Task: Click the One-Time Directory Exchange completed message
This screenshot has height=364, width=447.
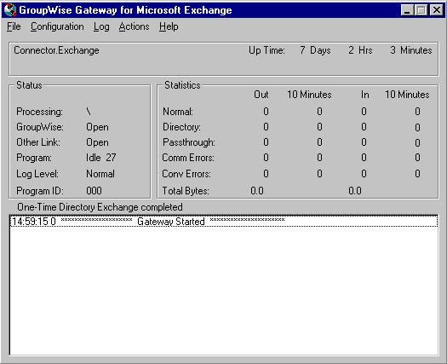Action: coord(100,207)
